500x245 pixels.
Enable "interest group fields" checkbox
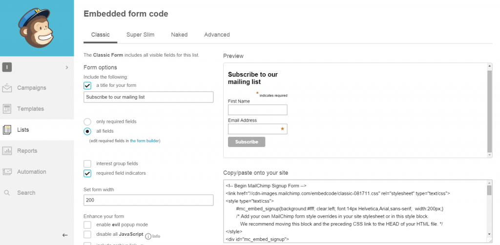87,164
